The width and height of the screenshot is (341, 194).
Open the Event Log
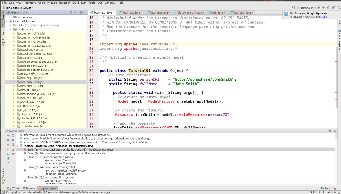(328, 188)
